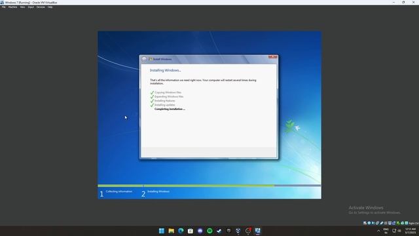Viewport: 419px width, 236px height.
Task: Open Microsoft Store from the taskbar
Action: click(x=191, y=231)
